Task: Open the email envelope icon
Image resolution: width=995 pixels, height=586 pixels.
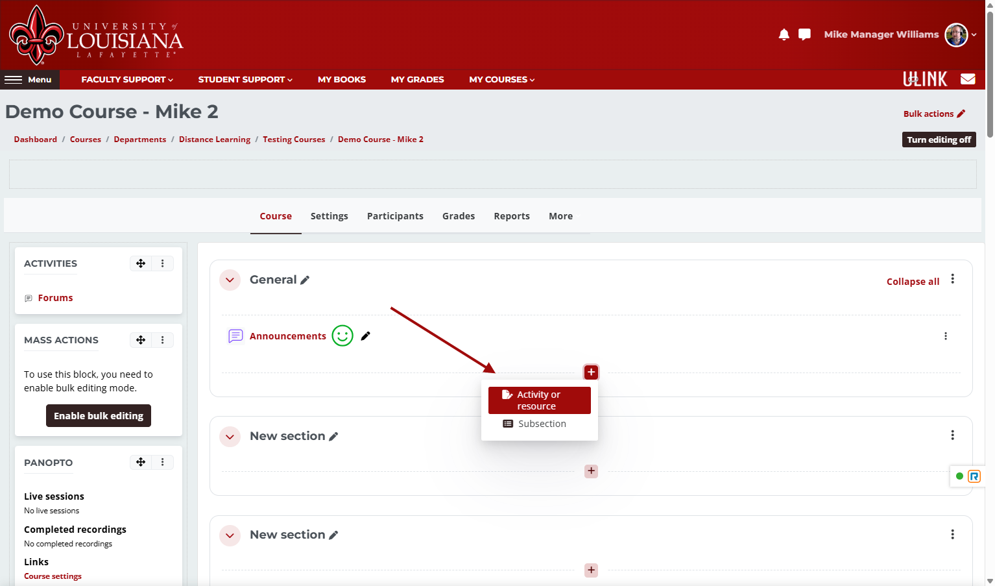Action: point(968,79)
